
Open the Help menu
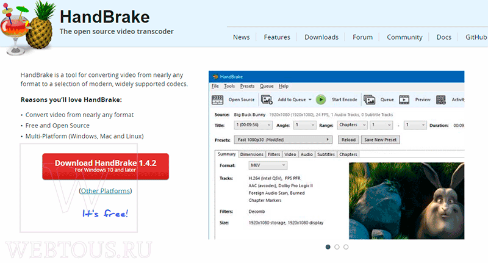coord(284,86)
